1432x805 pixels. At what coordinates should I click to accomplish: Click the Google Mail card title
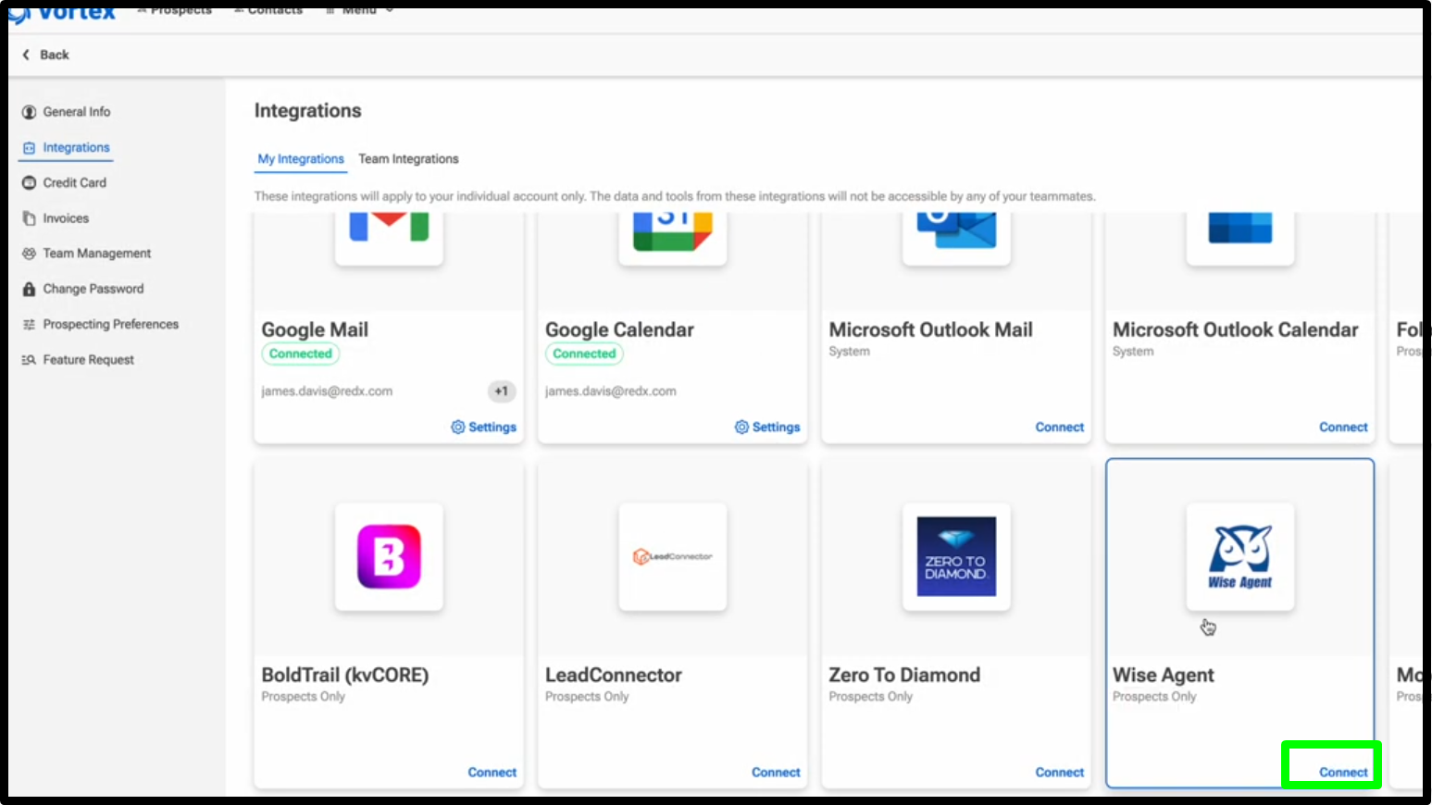pyautogui.click(x=315, y=330)
